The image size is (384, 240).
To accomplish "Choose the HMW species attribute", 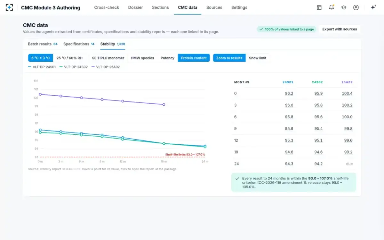I will coord(142,58).
